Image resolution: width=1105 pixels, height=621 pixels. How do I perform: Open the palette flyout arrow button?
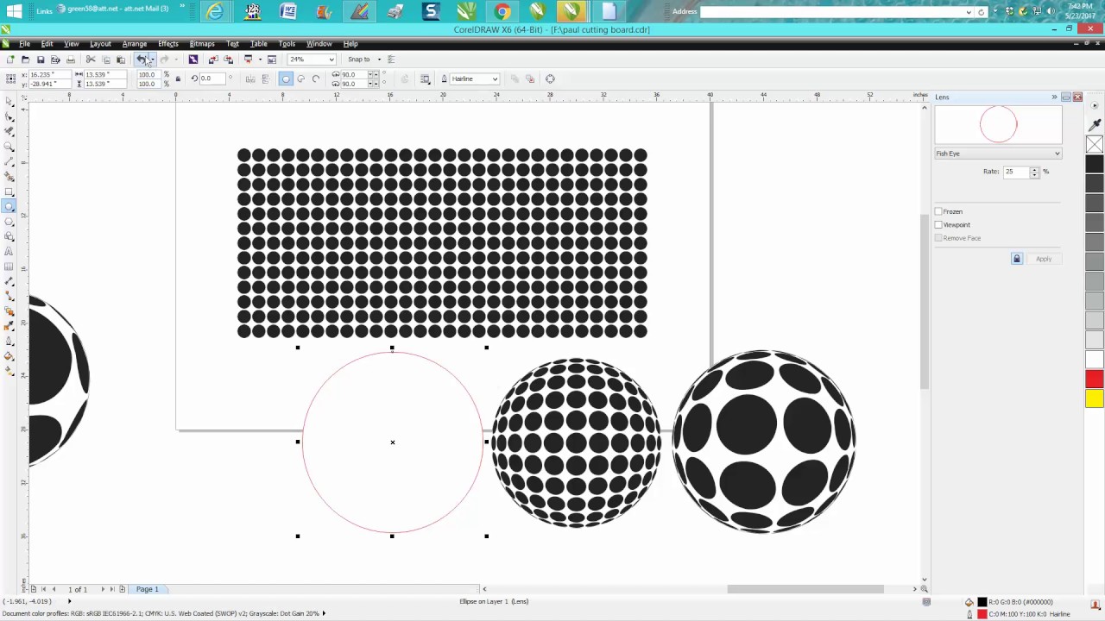[x=1095, y=106]
